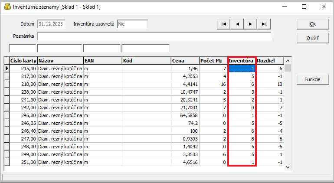The width and height of the screenshot is (334, 183).
Task: Open the Funkcie button
Action: click(x=312, y=79)
